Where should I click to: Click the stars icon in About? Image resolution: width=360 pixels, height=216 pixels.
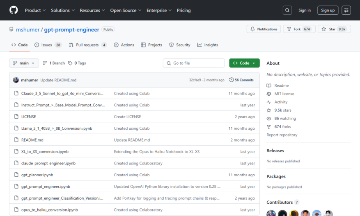pyautogui.click(x=269, y=110)
